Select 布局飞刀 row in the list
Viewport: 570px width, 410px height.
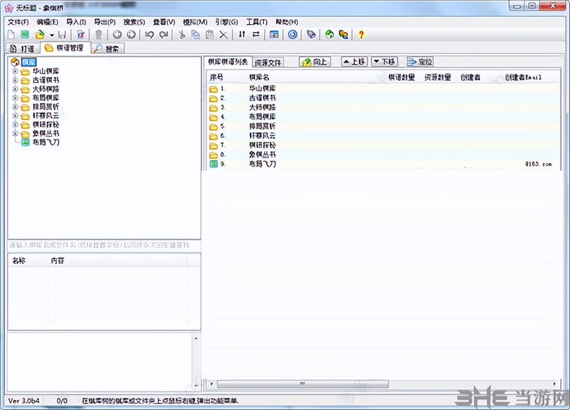tap(262, 164)
